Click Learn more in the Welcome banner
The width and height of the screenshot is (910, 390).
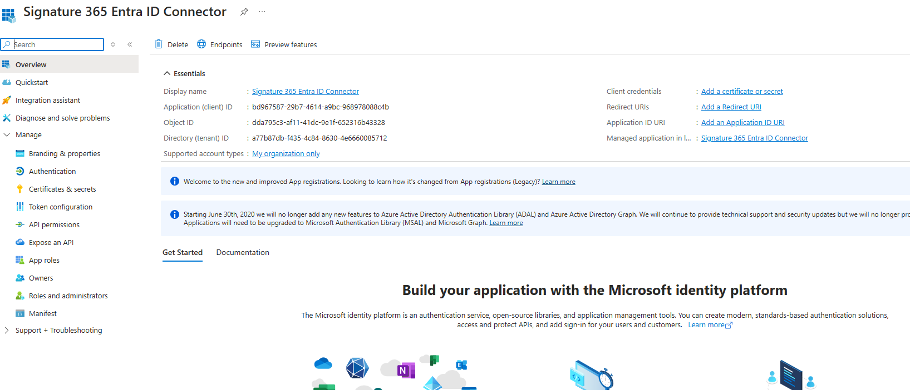pyautogui.click(x=559, y=182)
